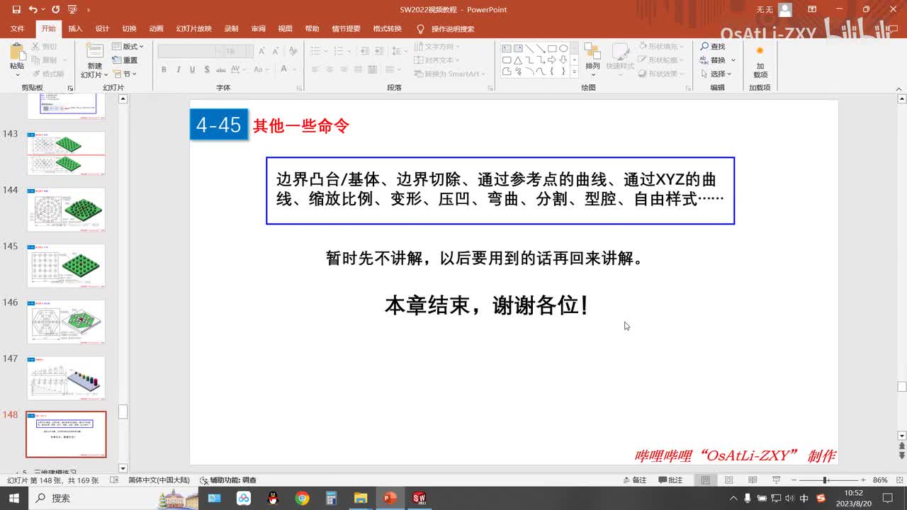Click the 86% zoom level
The image size is (907, 510).
[x=880, y=480]
